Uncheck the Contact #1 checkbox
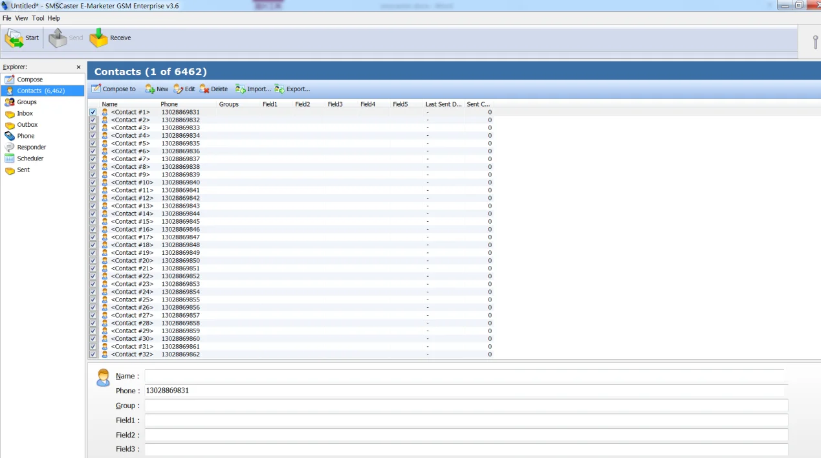 coord(93,113)
